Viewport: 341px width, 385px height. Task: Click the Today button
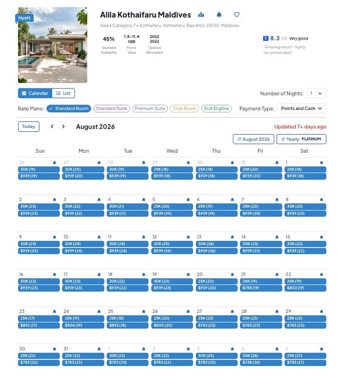(x=29, y=127)
